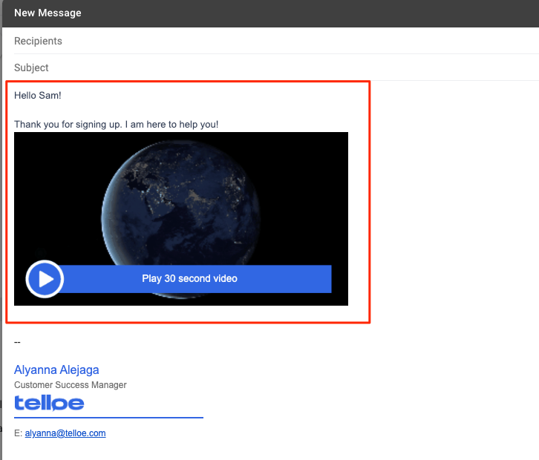Click the circular play icon on video
Image resolution: width=539 pixels, height=460 pixels.
(45, 279)
